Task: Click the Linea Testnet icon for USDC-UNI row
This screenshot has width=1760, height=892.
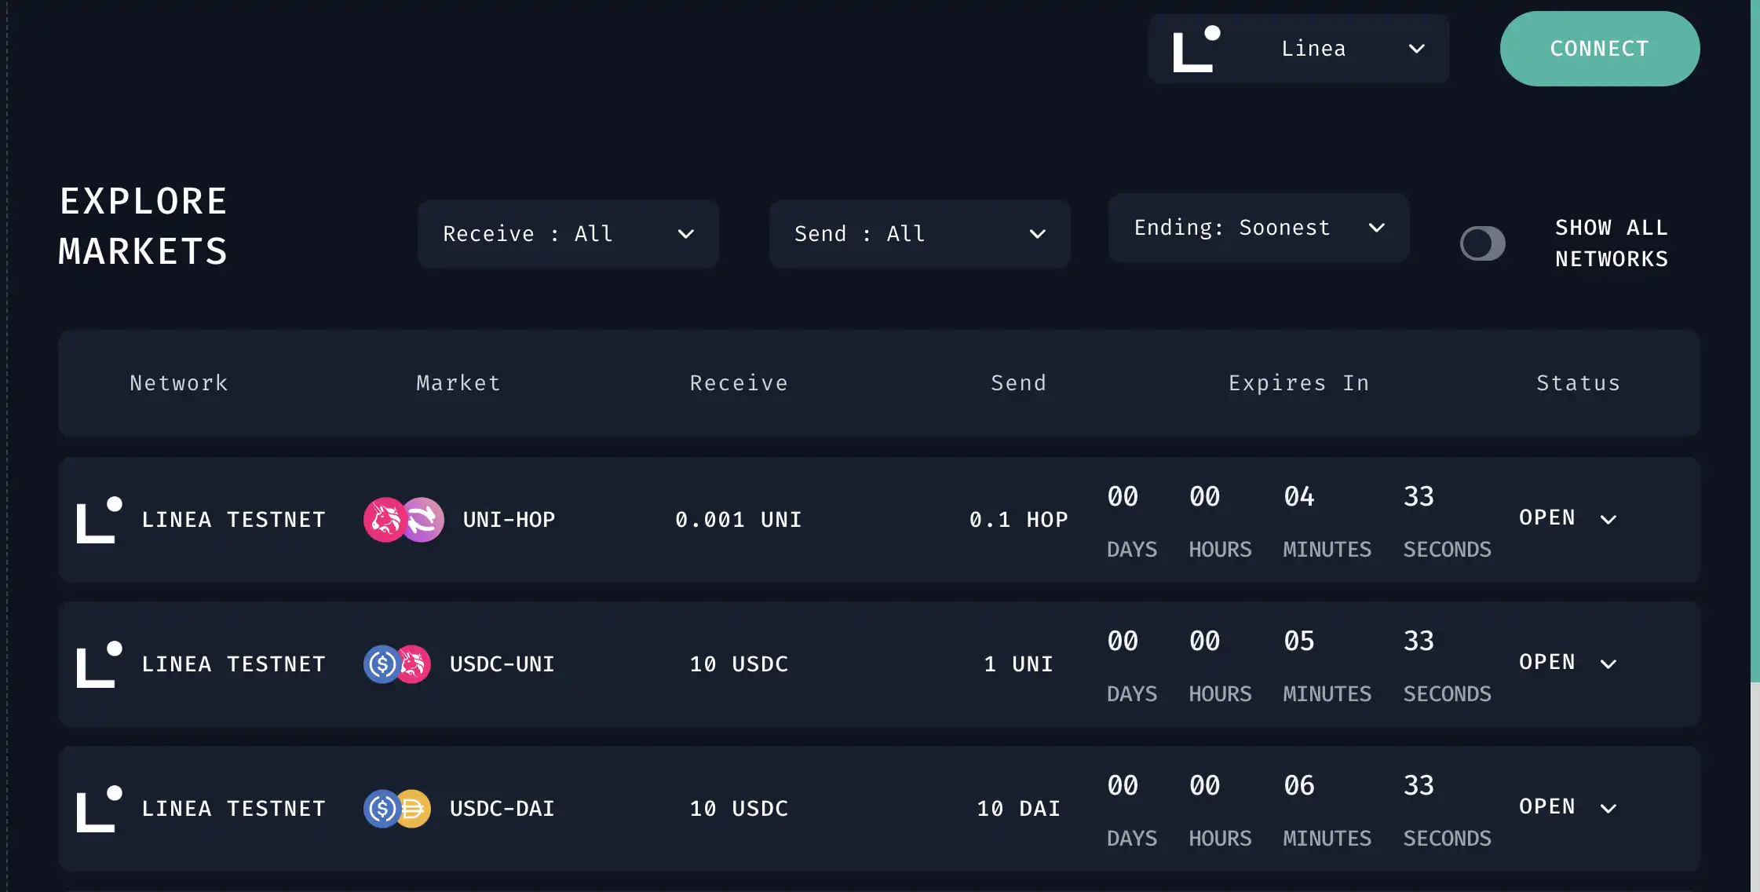Action: click(99, 664)
